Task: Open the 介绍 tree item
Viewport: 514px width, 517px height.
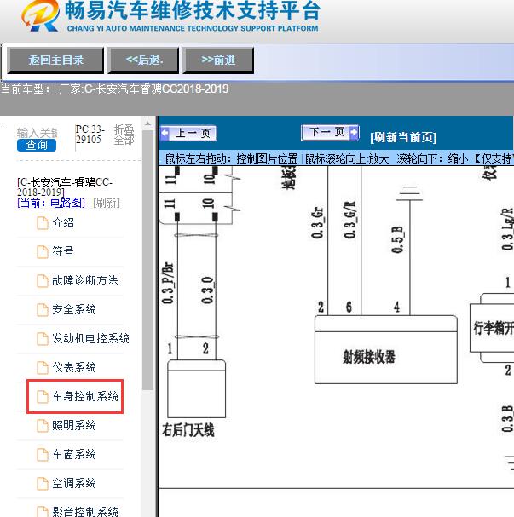Action: tap(63, 223)
